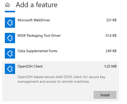
Task: Click the OpenSSH-based secure shell description line
Action: pos(61,77)
